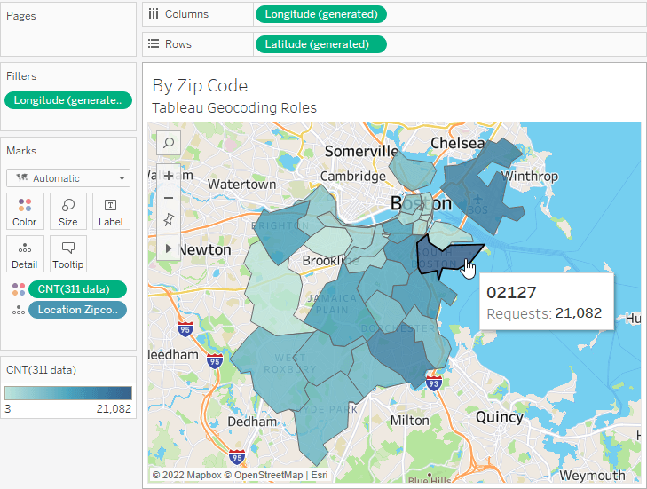Screen dimensions: 647x489
Task: Click the Weymouth map label
Action: 593,476
